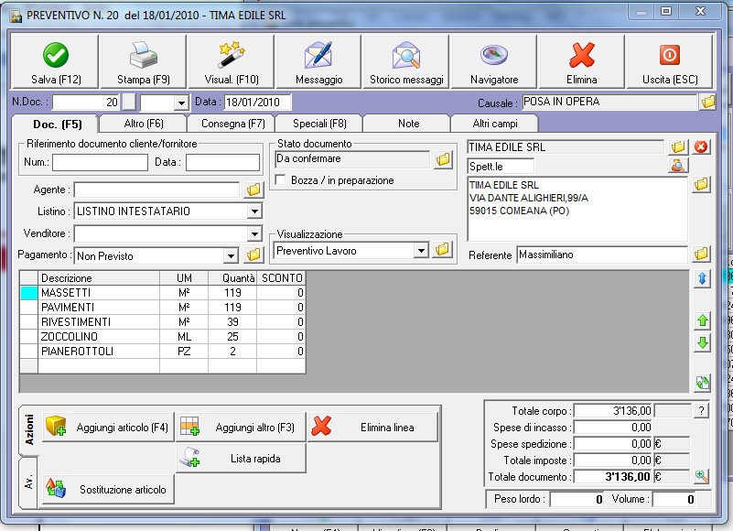Enable Bozza / in preparazione checkbox
Viewport: 733px width, 531px height.
click(x=282, y=181)
